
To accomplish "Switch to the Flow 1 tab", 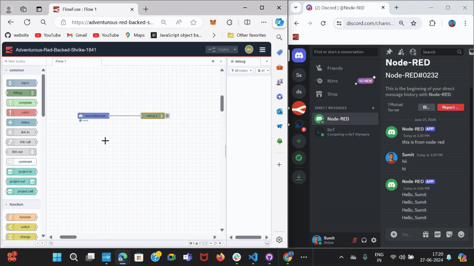I will pos(60,61).
